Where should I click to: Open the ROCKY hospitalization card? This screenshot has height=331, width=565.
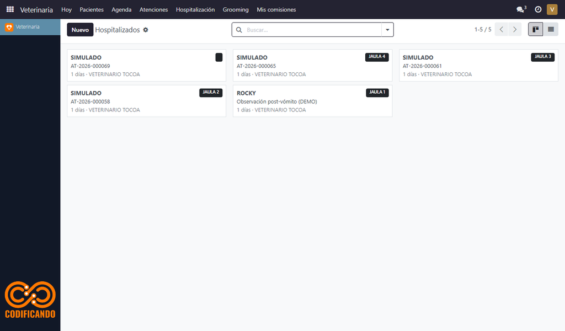(x=312, y=101)
